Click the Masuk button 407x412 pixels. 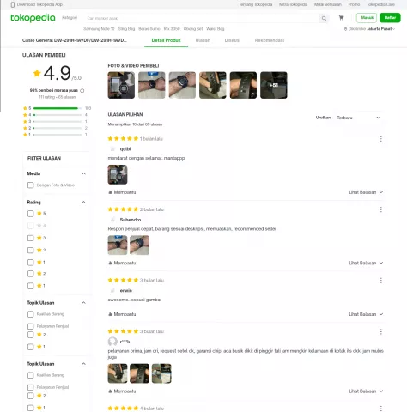pyautogui.click(x=367, y=18)
